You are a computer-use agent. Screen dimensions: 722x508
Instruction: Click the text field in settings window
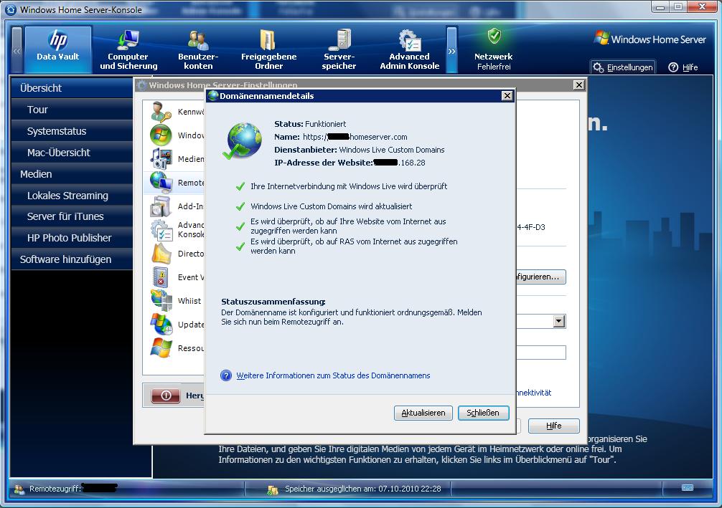click(x=540, y=353)
